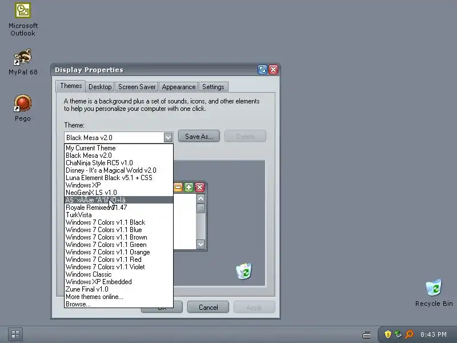Choose TurkVista theme
This screenshot has height=343, width=457.
(119, 215)
